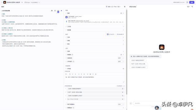Expand the 触发器 triggers section

click(x=66, y=30)
